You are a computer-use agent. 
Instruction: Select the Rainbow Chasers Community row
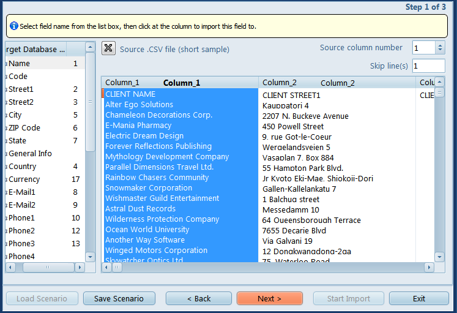click(157, 178)
